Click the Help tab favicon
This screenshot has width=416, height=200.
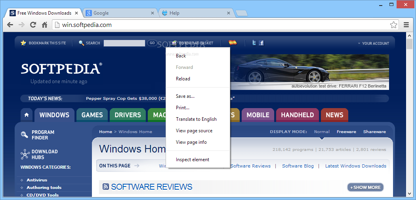(165, 13)
